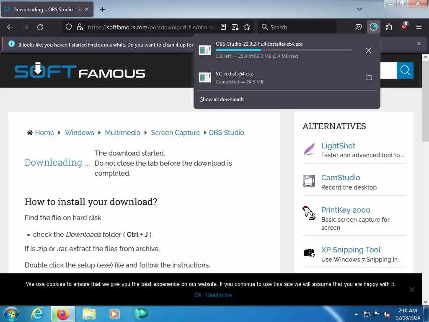Click the PrintKey 2000 hand icon
This screenshot has height=322, width=429.
click(x=309, y=213)
